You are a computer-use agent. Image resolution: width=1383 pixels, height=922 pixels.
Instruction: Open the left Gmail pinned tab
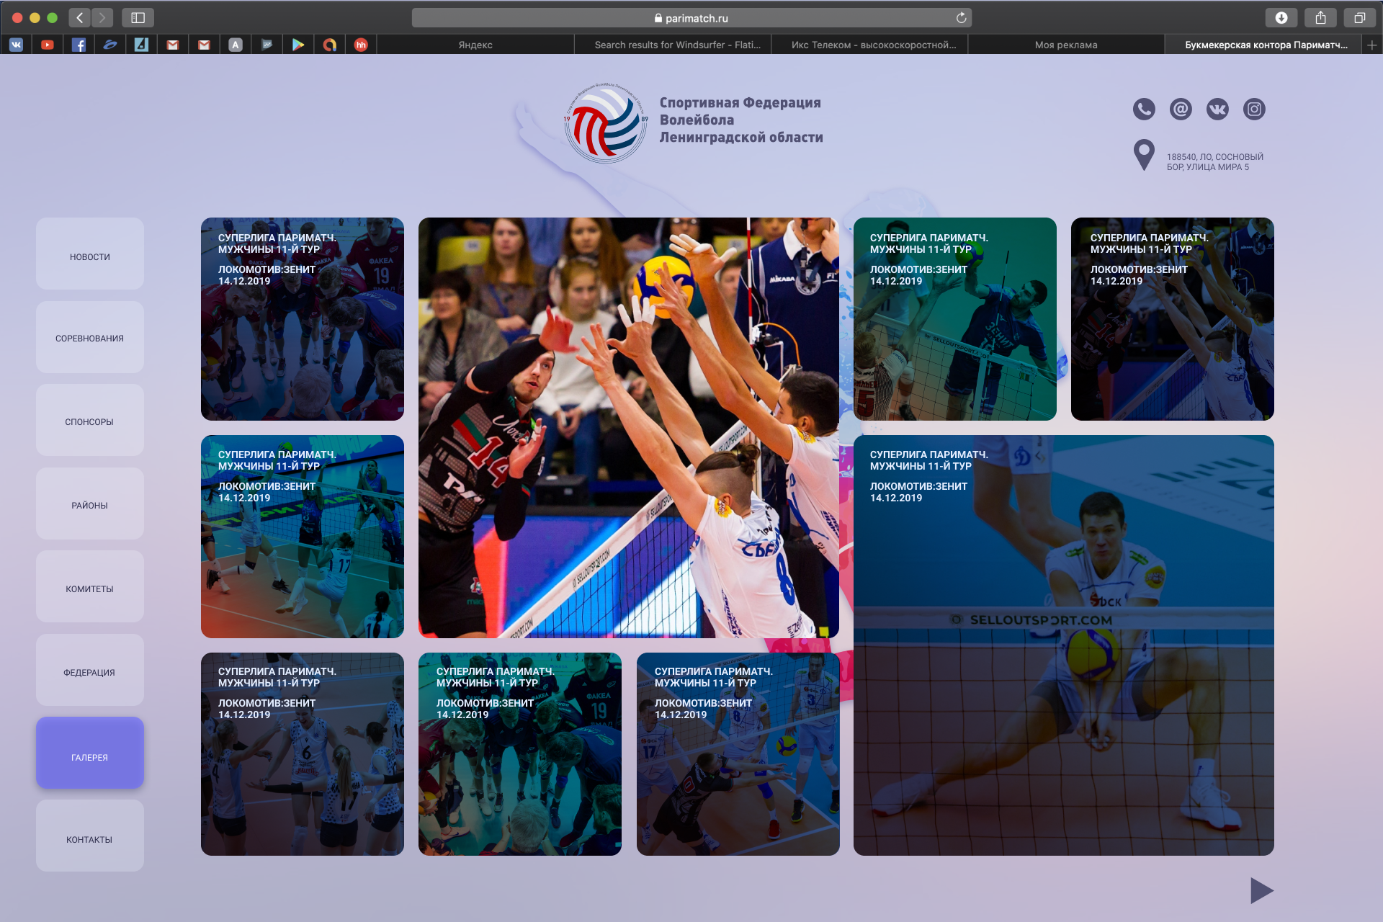173,45
